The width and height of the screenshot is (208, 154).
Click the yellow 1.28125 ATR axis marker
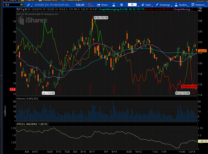coord(203,141)
